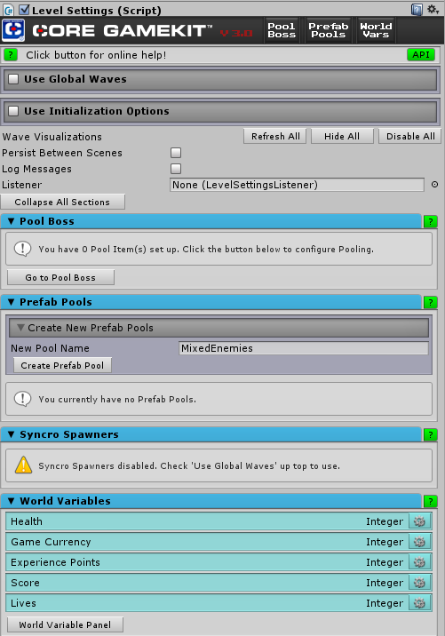Click 'You have 0 Pool Item(s)' info message
Image resolution: width=445 pixels, height=636 pixels.
[x=206, y=249]
